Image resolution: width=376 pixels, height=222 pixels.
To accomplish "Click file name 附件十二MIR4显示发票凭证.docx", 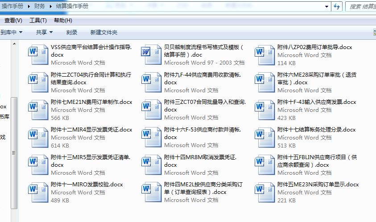I will pyautogui.click(x=91, y=130).
